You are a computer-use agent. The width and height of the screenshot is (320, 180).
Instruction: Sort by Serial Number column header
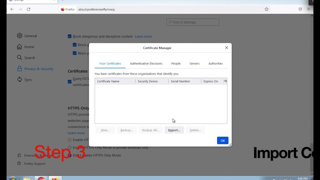(185, 81)
